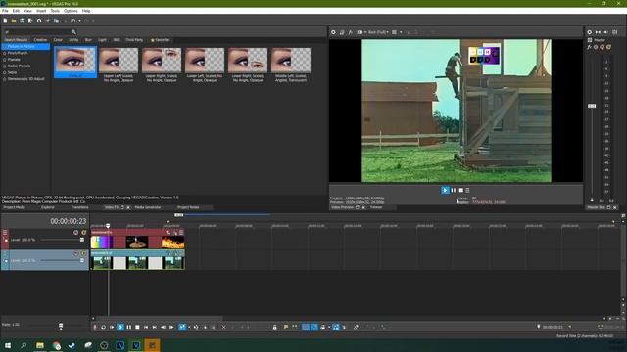Open Windows Start menu
Screen dimensions: 627x352
(8, 345)
